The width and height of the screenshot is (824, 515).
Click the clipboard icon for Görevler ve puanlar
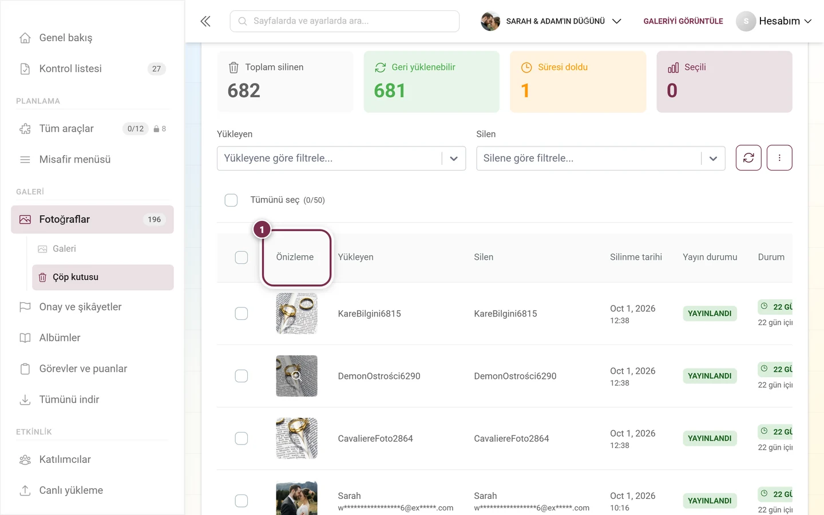click(25, 369)
